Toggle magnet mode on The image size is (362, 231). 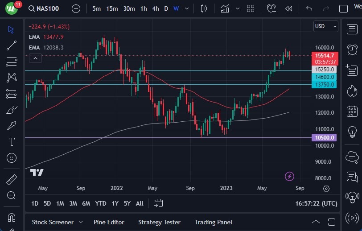coord(12,218)
